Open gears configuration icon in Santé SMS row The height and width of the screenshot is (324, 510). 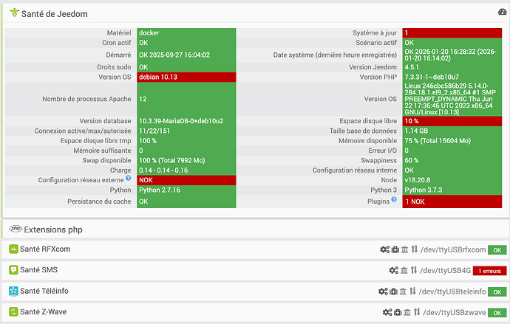[x=393, y=270]
